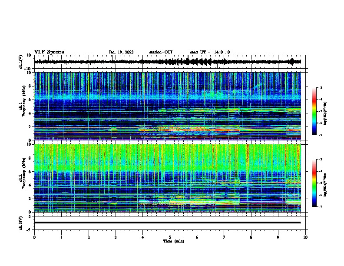The width and height of the screenshot is (344, 266).
Task: Click the ch.3(V) axis label
Action: [21, 223]
